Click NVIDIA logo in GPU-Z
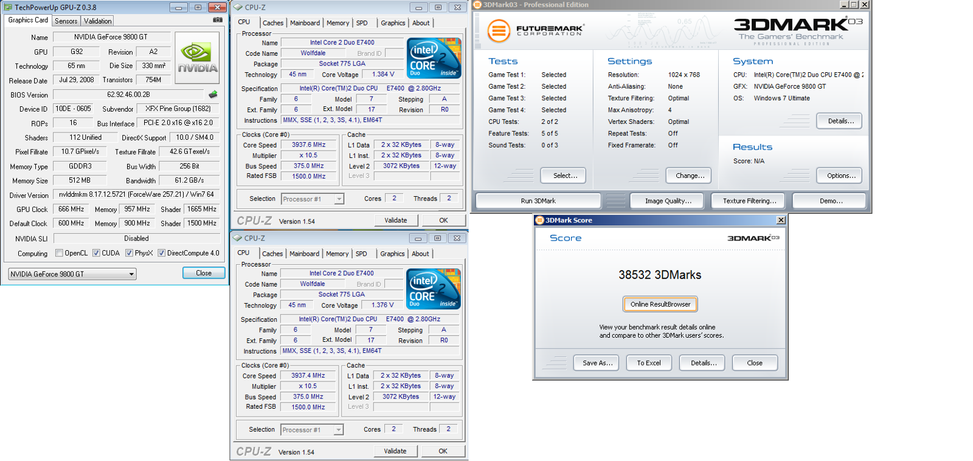The width and height of the screenshot is (973, 461). 198,57
